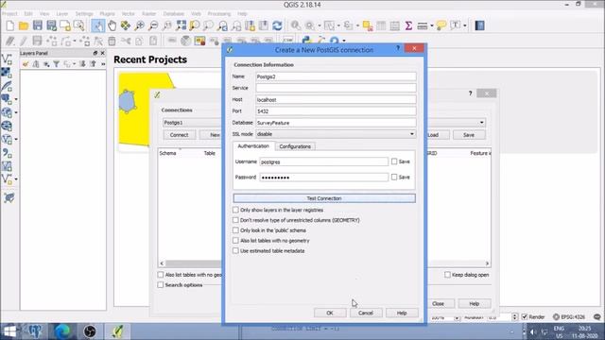Image resolution: width=605 pixels, height=340 pixels.
Task: Click the Pan Map to Selection icon
Action: 126,25
